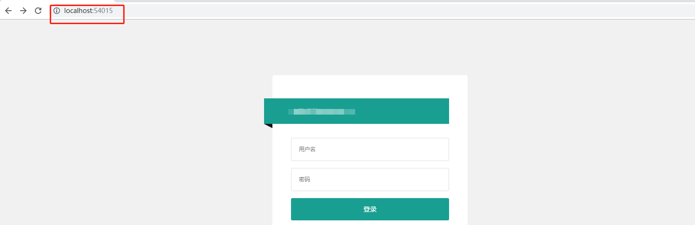Go back with the browser back arrow

click(8, 11)
